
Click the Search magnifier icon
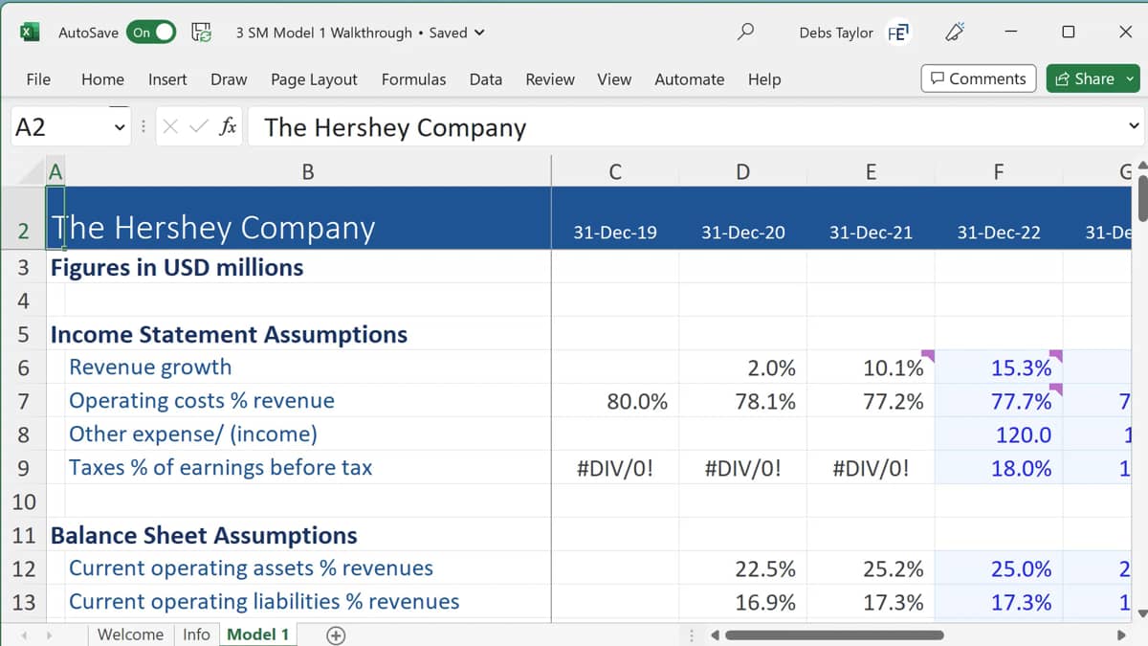pos(745,32)
